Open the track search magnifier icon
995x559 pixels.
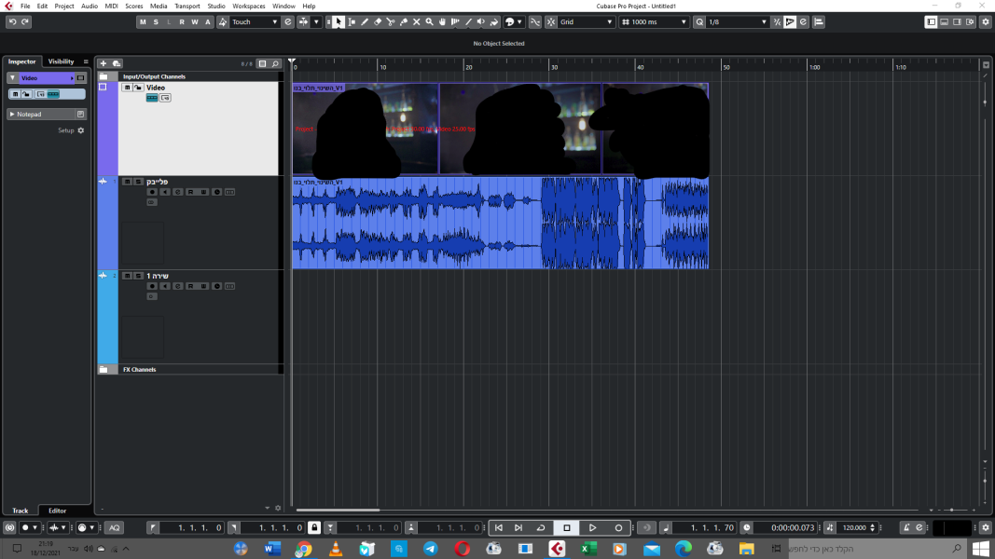point(276,63)
